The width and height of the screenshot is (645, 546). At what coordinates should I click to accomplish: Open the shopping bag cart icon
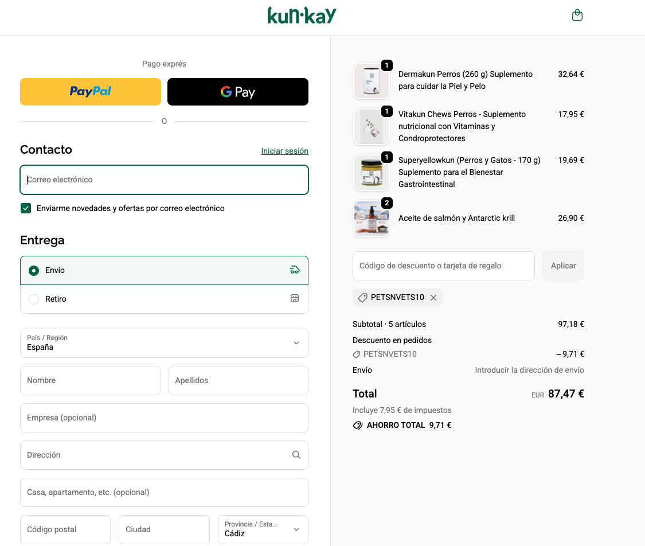click(x=577, y=15)
